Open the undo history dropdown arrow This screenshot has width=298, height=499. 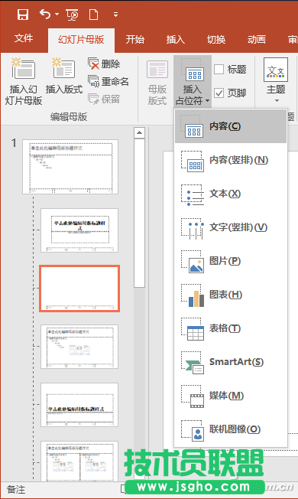pos(57,14)
